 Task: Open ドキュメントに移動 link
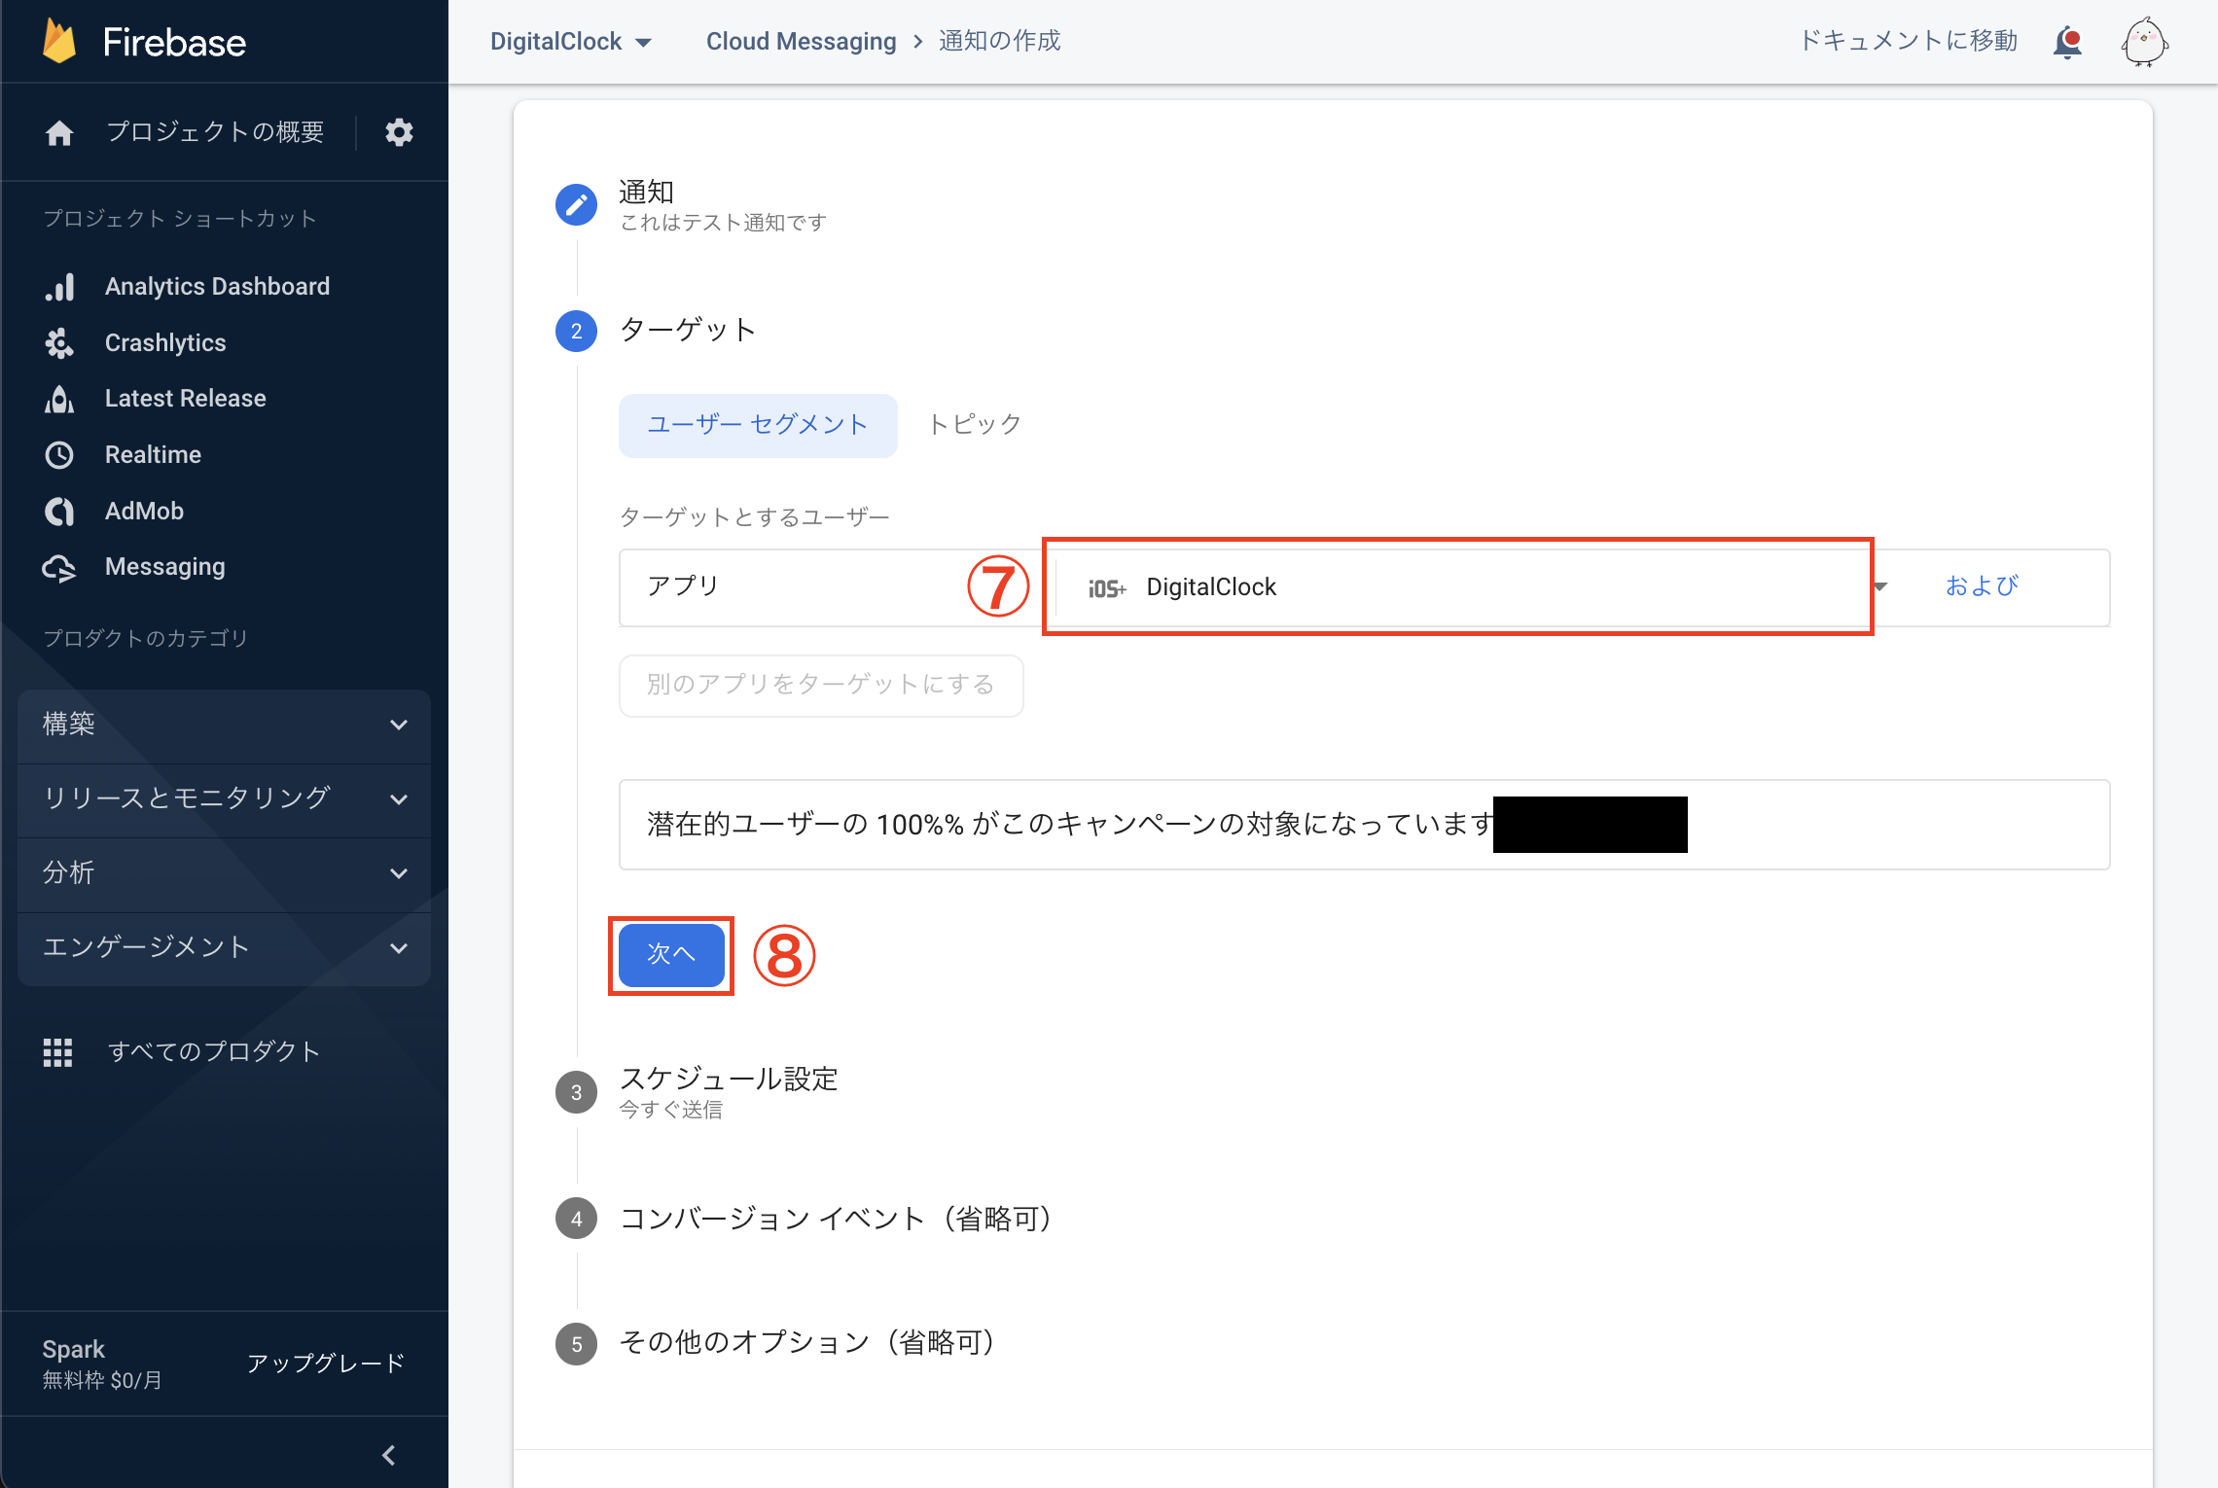pos(1908,41)
